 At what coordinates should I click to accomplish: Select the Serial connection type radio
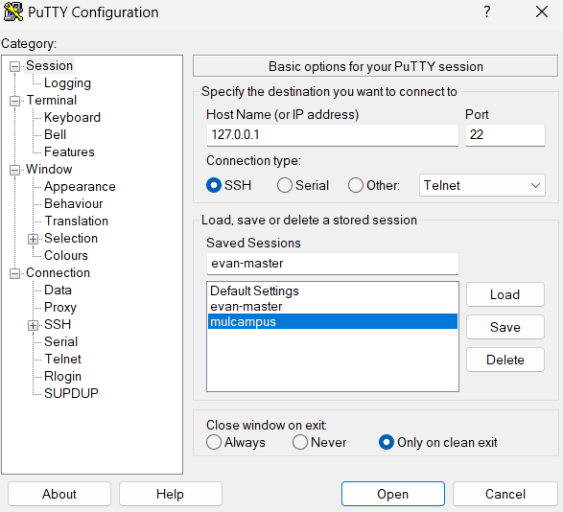click(284, 185)
